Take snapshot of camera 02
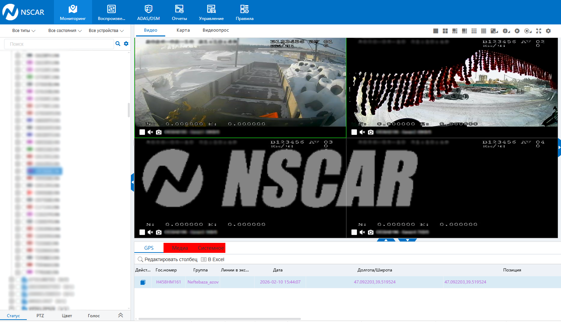561x322 pixels. pos(371,132)
